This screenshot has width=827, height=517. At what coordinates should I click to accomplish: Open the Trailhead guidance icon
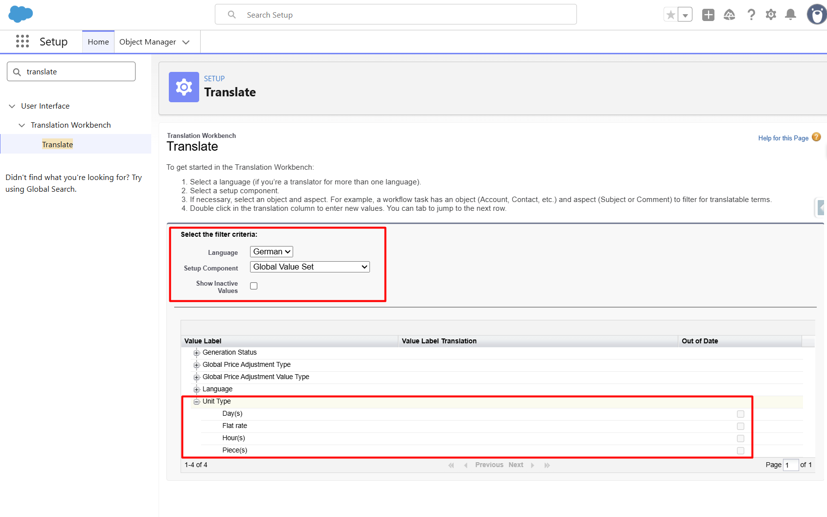click(x=729, y=15)
